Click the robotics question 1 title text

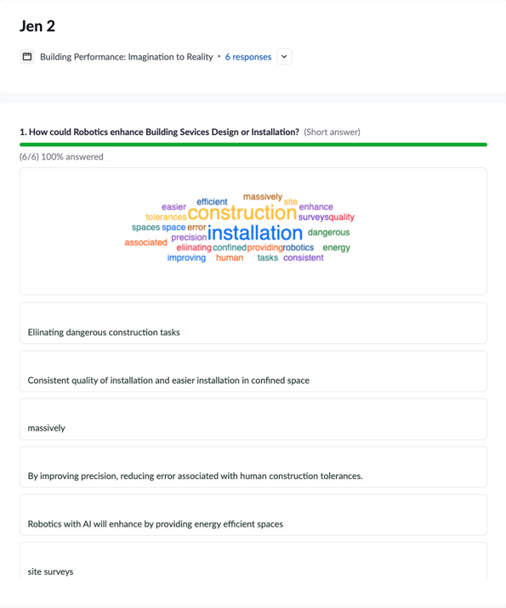pos(159,132)
